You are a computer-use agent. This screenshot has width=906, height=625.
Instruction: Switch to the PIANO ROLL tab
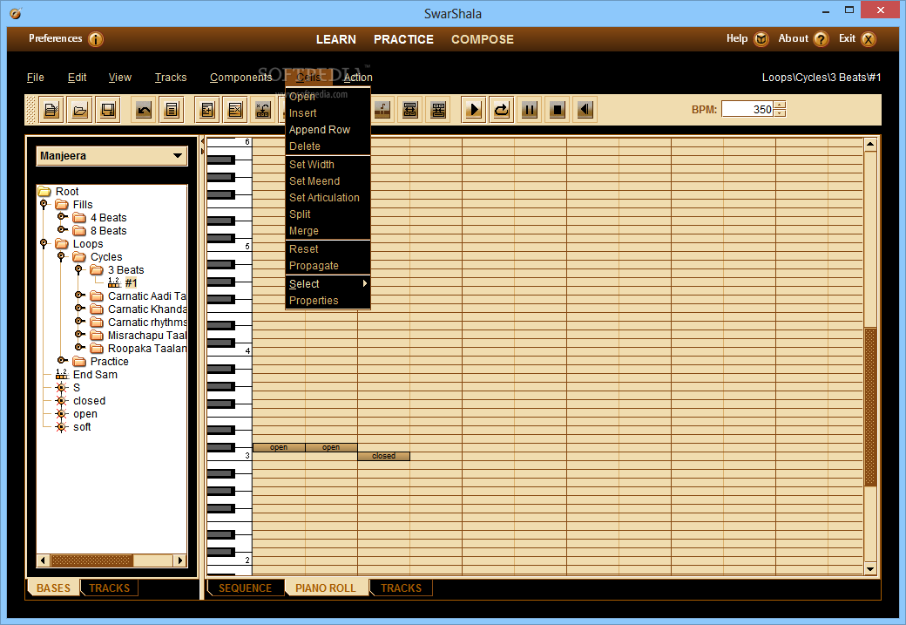(x=325, y=588)
